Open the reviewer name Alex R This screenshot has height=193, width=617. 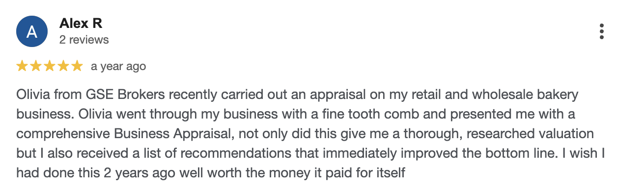coord(81,23)
